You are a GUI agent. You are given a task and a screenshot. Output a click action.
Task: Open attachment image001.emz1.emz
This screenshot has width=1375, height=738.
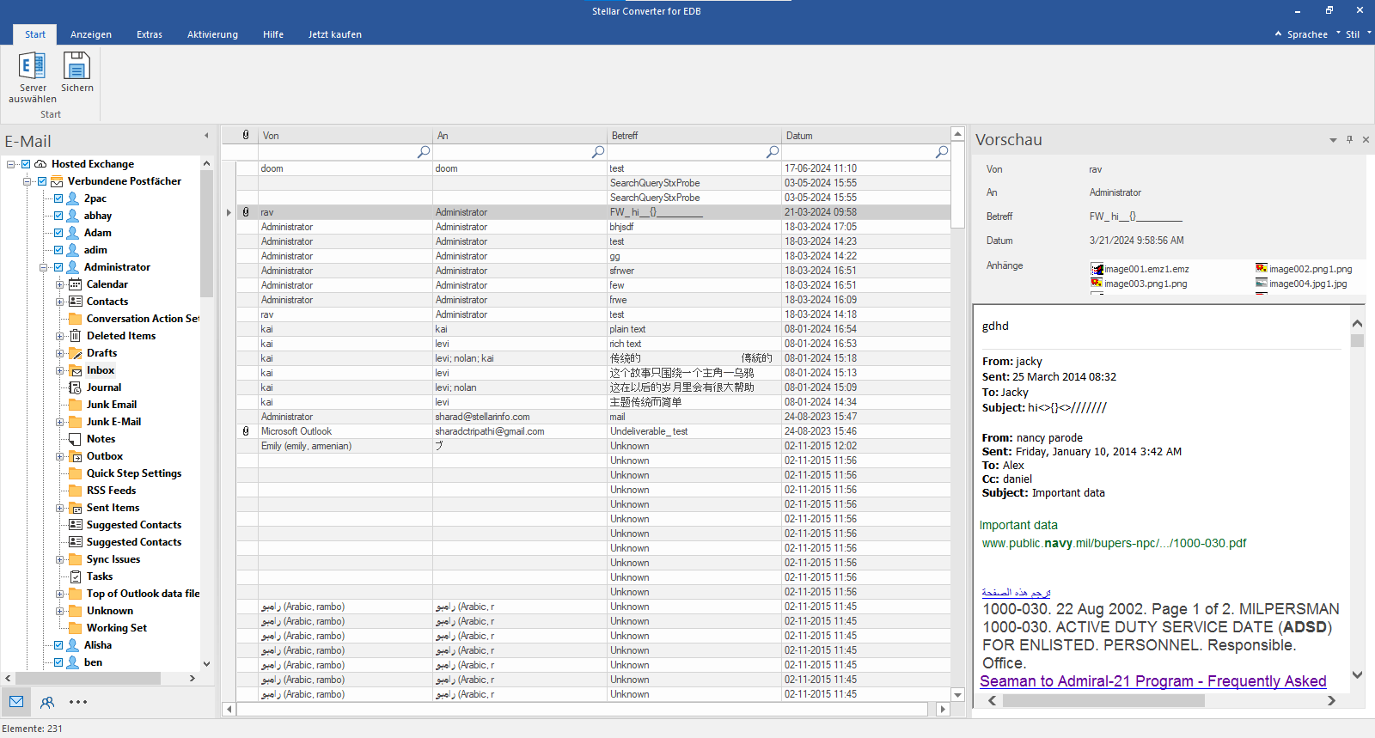point(1140,269)
